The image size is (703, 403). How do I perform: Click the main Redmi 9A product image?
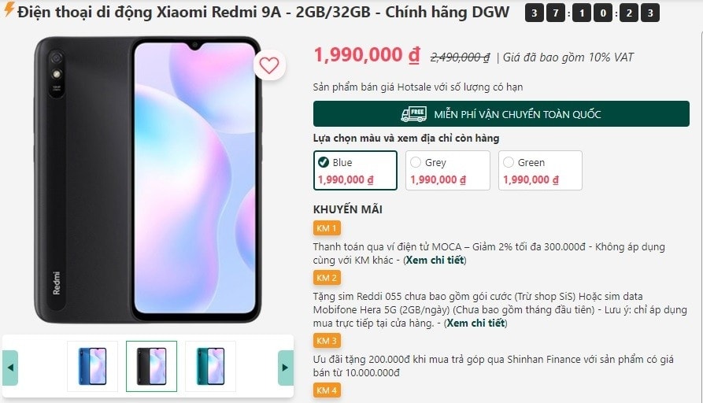pos(147,179)
